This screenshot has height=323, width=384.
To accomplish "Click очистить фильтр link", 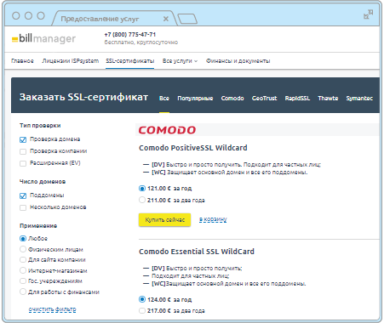I will pos(52,309).
